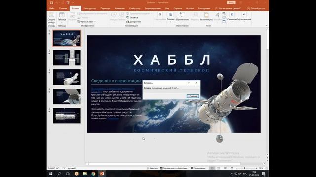Select slide 3 thumbnail
The height and width of the screenshot is (177, 316).
click(67, 77)
